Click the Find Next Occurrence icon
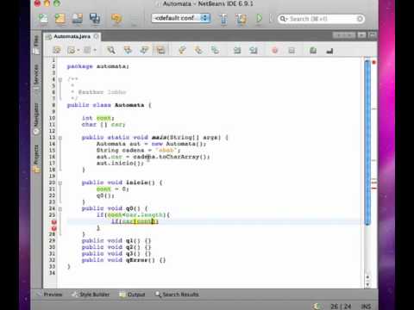414x310 pixels. (x=144, y=51)
